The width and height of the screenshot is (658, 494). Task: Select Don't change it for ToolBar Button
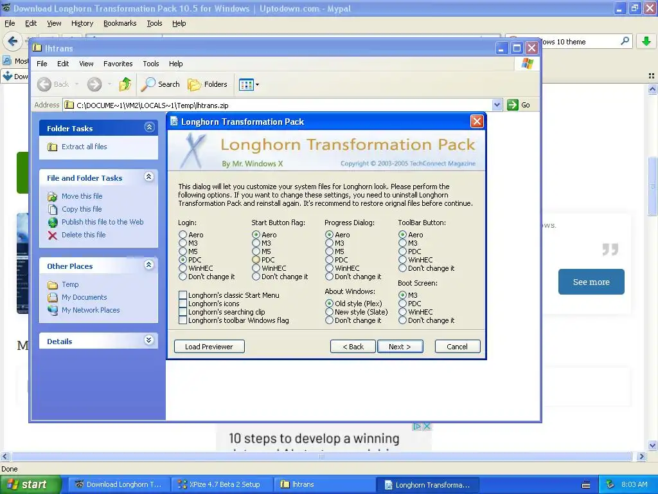tap(402, 268)
